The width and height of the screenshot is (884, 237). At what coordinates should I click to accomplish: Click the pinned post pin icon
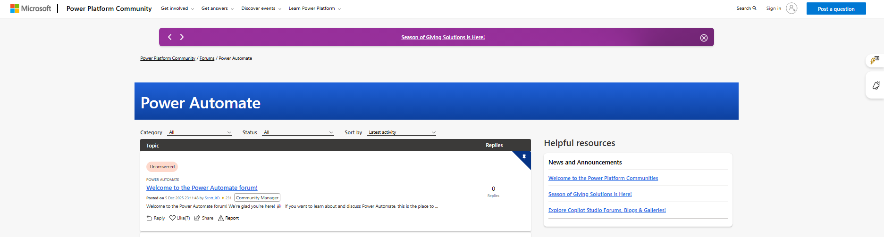pos(524,157)
